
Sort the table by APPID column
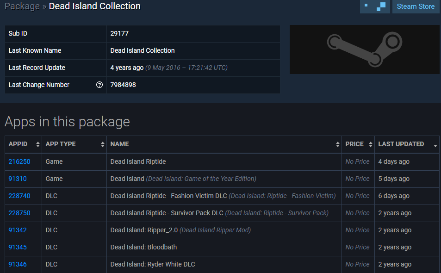point(23,144)
